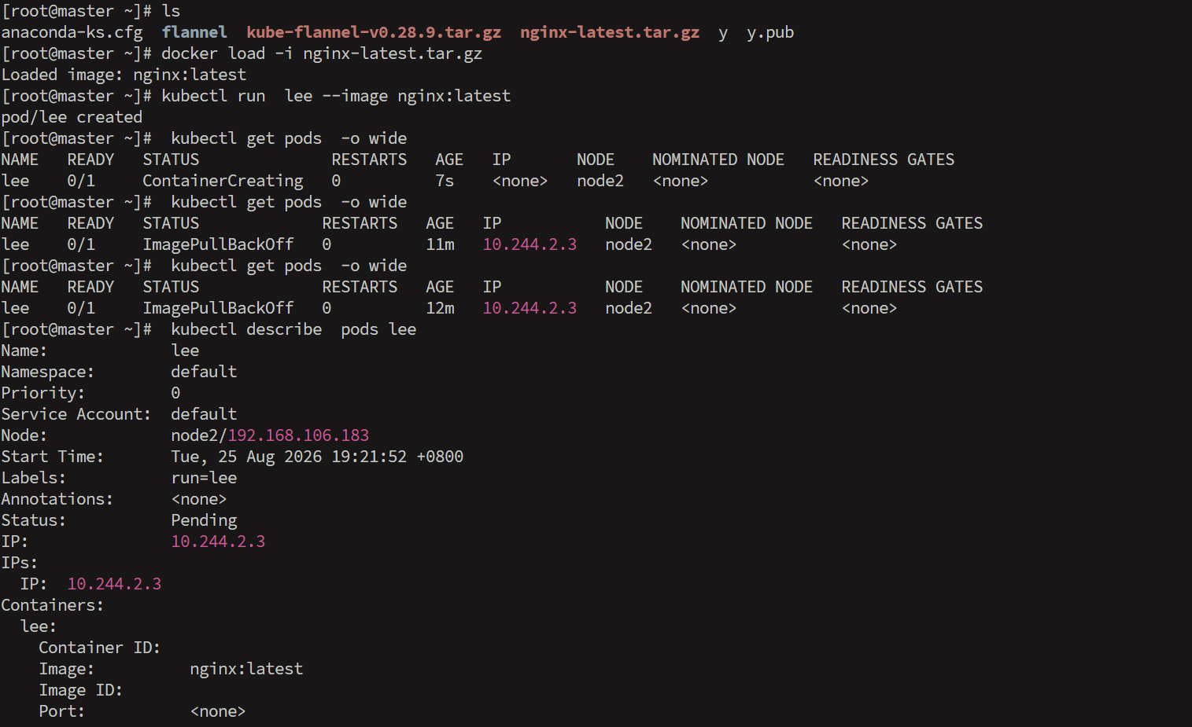Image resolution: width=1192 pixels, height=727 pixels.
Task: Click the 'Priority:' label
Action: pyautogui.click(x=43, y=393)
